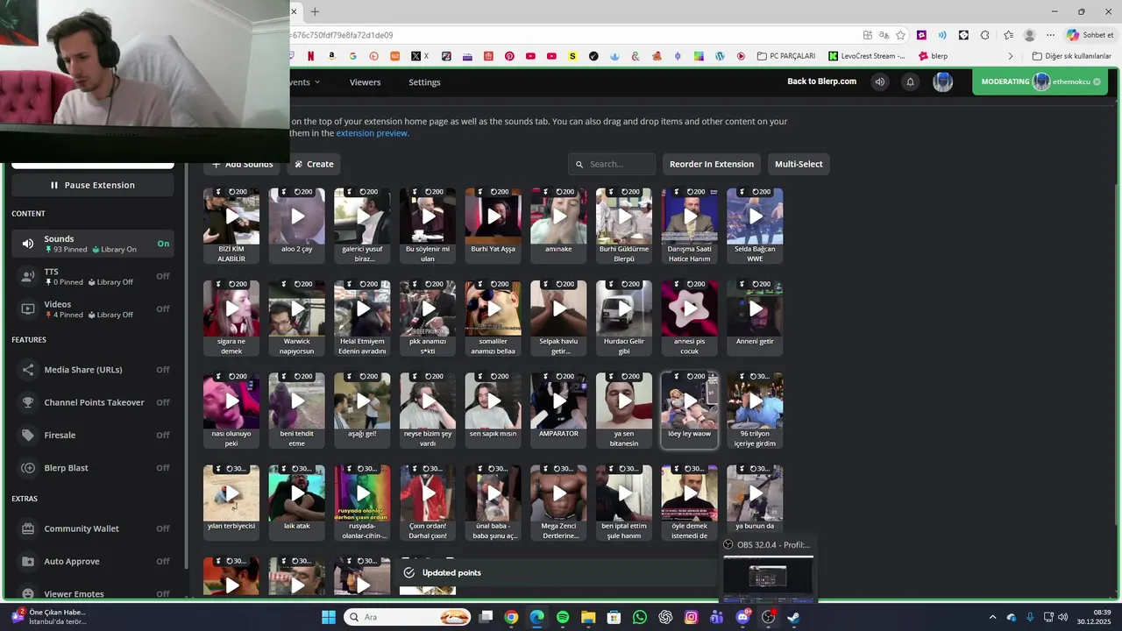
Task: Open WhatsApp from the taskbar
Action: (640, 617)
